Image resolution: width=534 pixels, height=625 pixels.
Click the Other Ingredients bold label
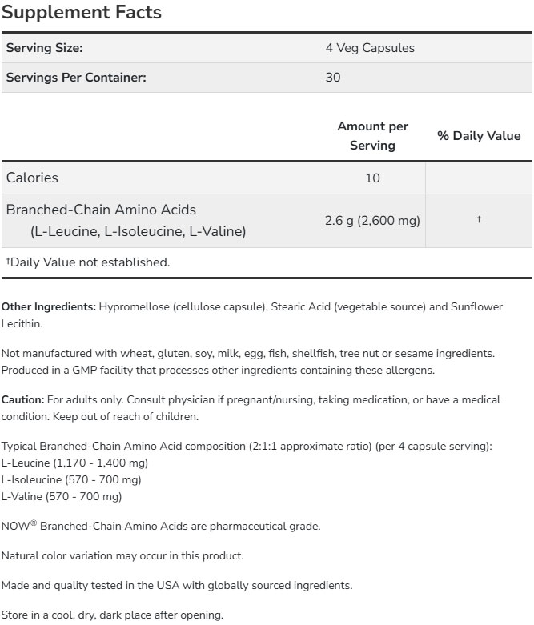point(49,307)
